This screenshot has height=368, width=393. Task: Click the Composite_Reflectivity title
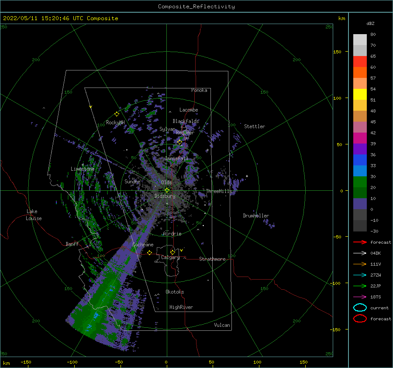point(196,7)
